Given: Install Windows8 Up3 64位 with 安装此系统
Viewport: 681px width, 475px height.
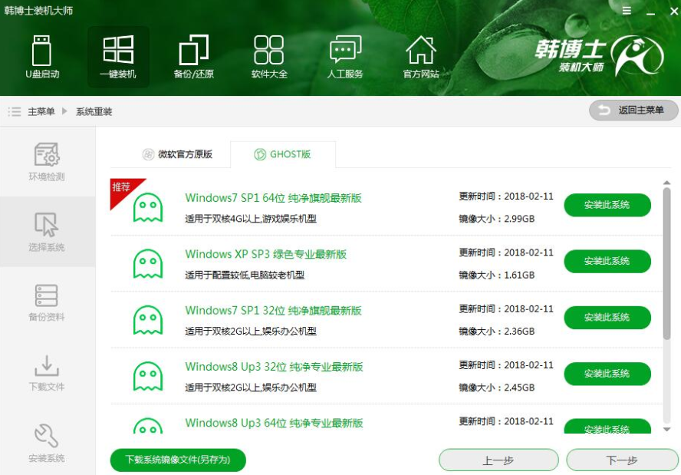Looking at the screenshot, I should [x=607, y=427].
